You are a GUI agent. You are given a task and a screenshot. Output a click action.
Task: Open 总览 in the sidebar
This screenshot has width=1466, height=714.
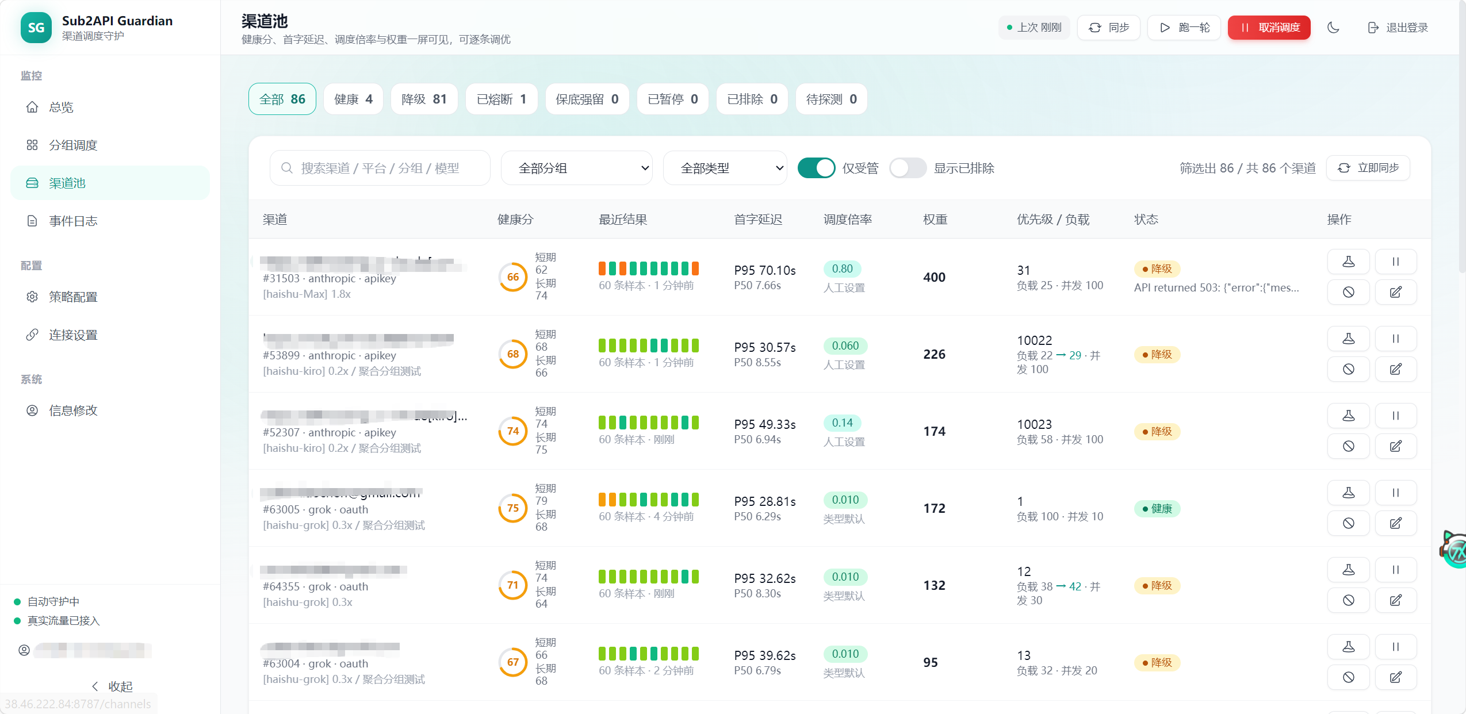tap(110, 107)
